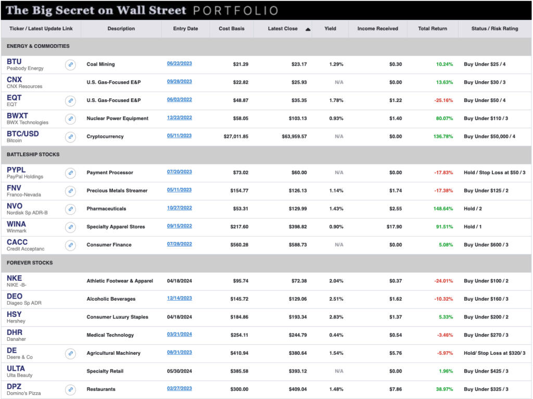Image resolution: width=533 pixels, height=399 pixels.
Task: Click Bitcoin's 136.78% total return
Action: 443,136
